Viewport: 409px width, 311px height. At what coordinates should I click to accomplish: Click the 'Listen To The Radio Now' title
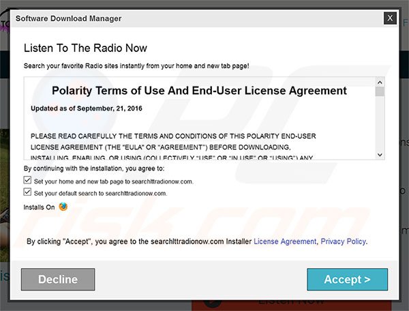pyautogui.click(x=85, y=48)
